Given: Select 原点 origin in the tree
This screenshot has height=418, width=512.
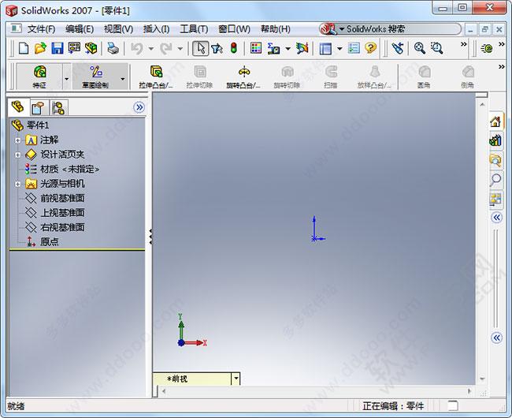Looking at the screenshot, I should click(50, 242).
